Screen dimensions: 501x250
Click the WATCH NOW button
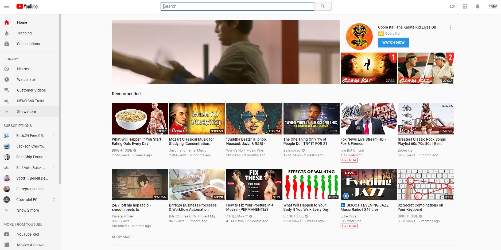tap(393, 42)
